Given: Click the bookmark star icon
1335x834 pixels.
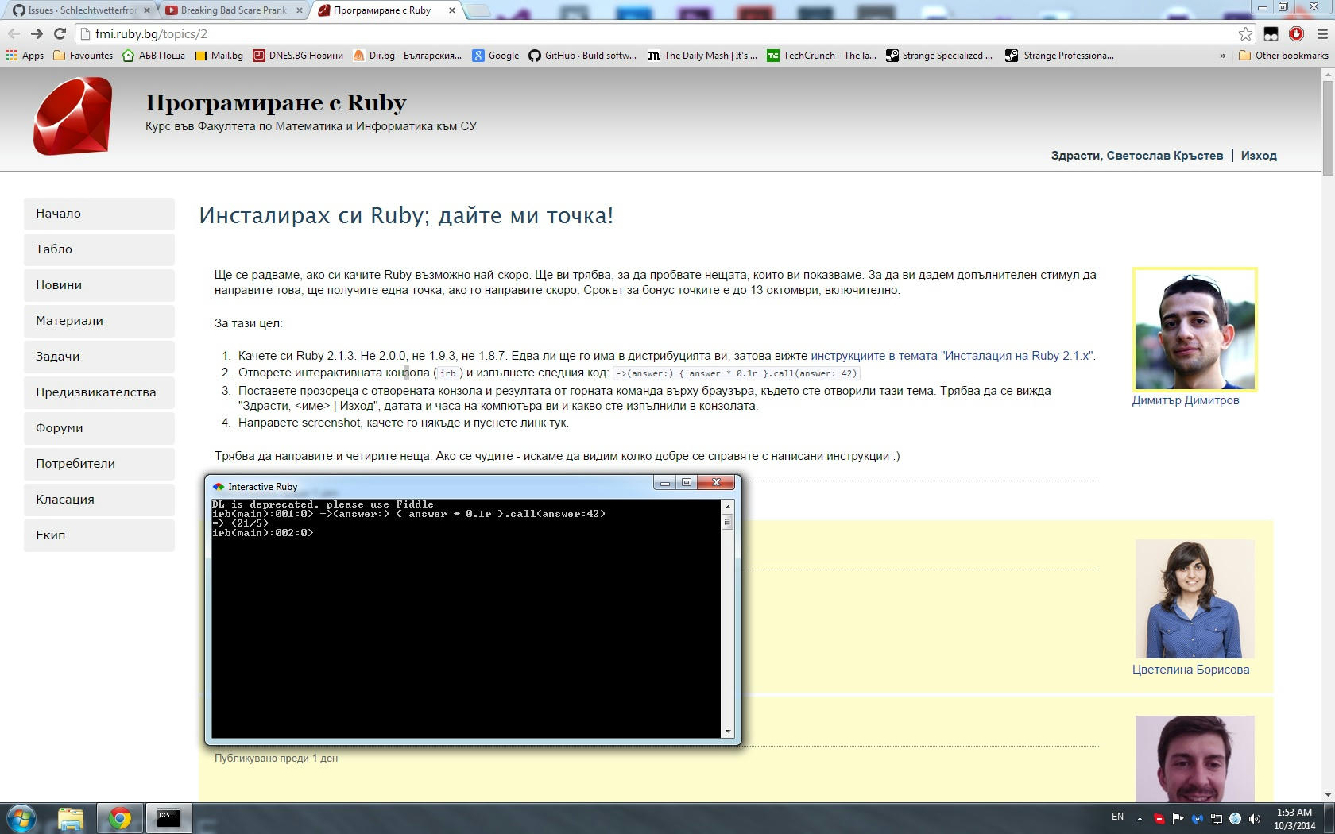Looking at the screenshot, I should [x=1245, y=33].
